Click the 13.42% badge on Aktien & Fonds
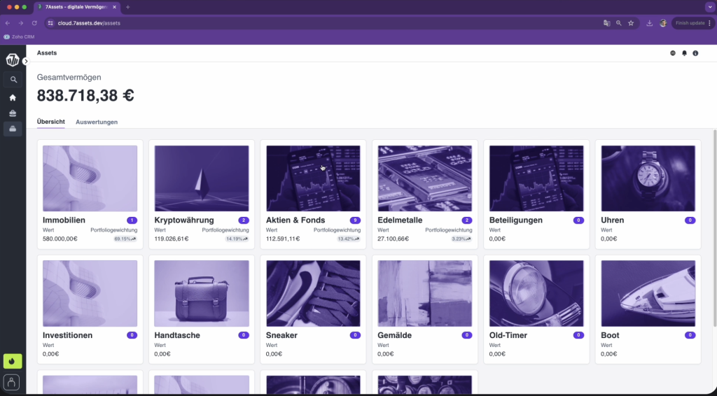This screenshot has height=396, width=717. pos(349,239)
